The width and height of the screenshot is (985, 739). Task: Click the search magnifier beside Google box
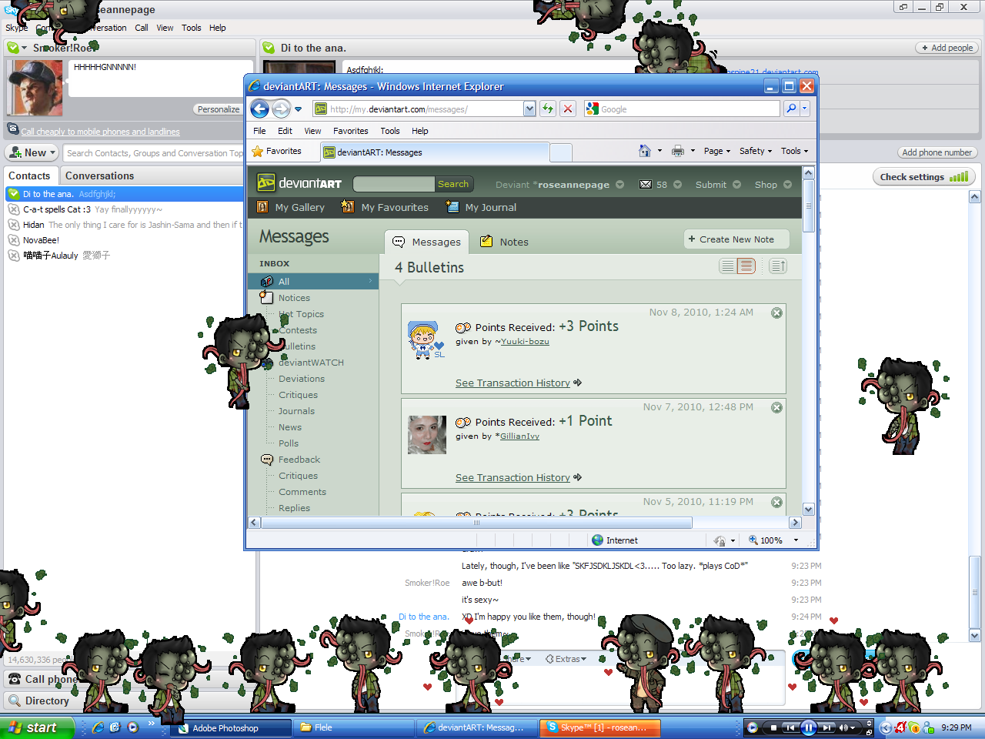tap(791, 109)
